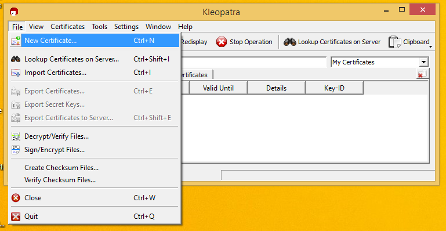Screen dimensions: 446x231
Task: Expand the Clipboard dropdown arrow
Action: [x=430, y=47]
